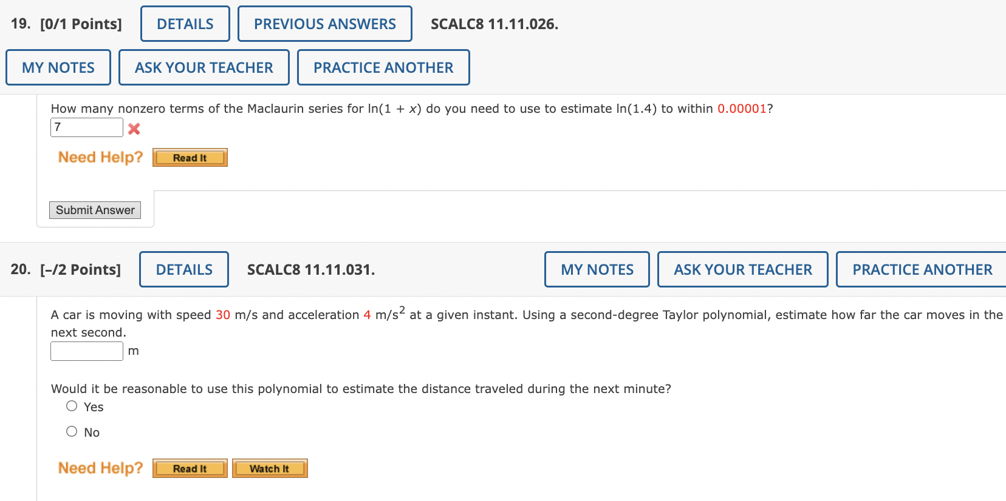
Task: Click the distance answer box in meters
Action: 86,351
